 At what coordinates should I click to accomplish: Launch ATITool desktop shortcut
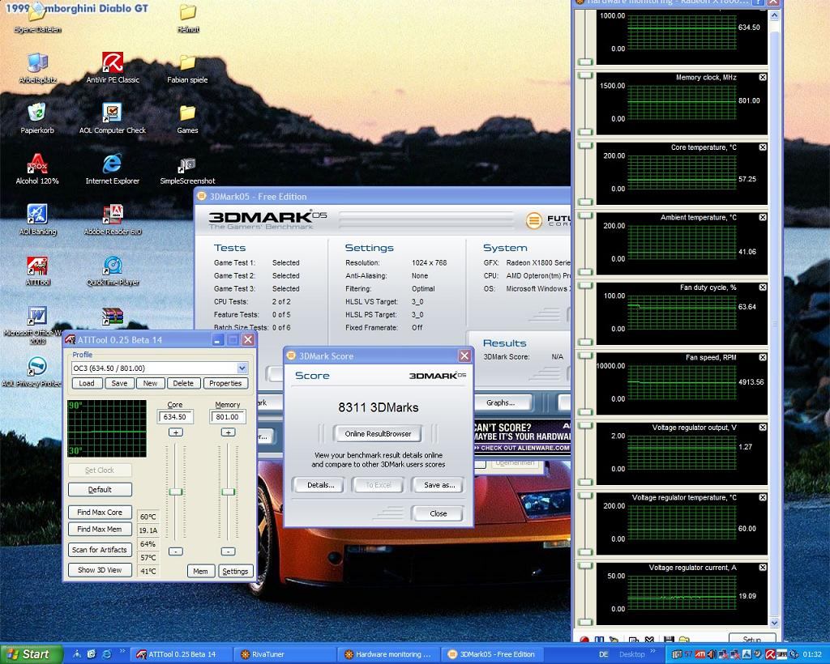coord(37,270)
